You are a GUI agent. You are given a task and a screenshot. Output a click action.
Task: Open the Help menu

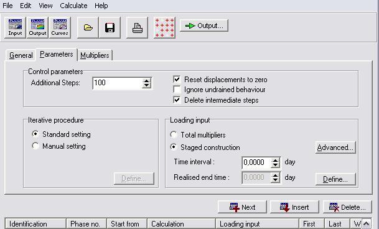click(101, 6)
